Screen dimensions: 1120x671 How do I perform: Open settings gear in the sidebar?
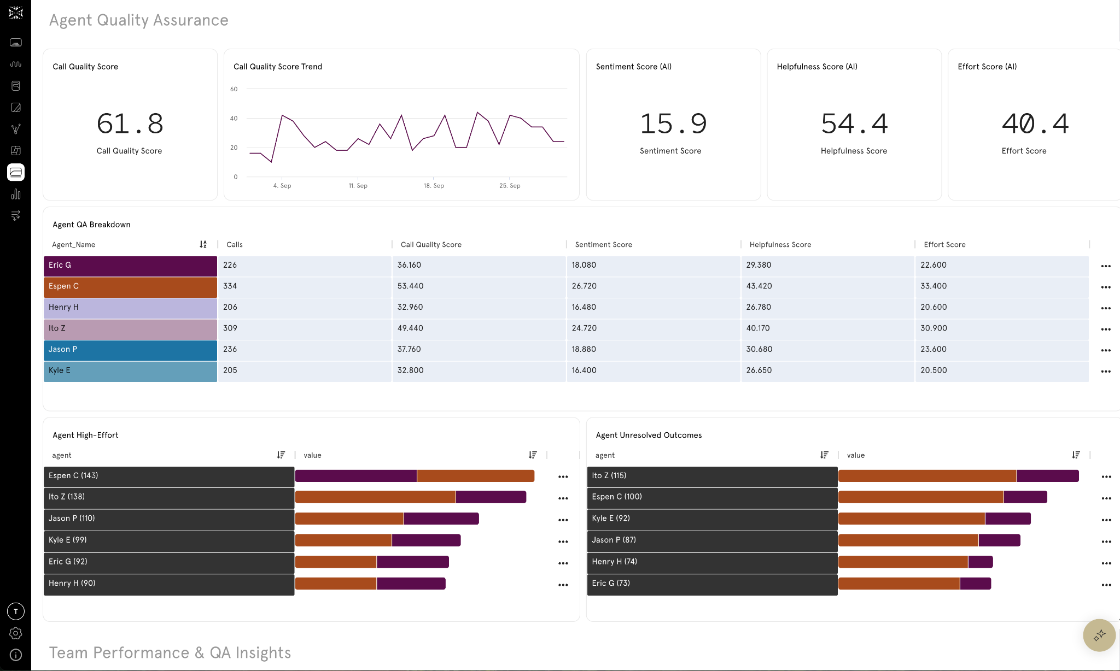[x=16, y=633]
